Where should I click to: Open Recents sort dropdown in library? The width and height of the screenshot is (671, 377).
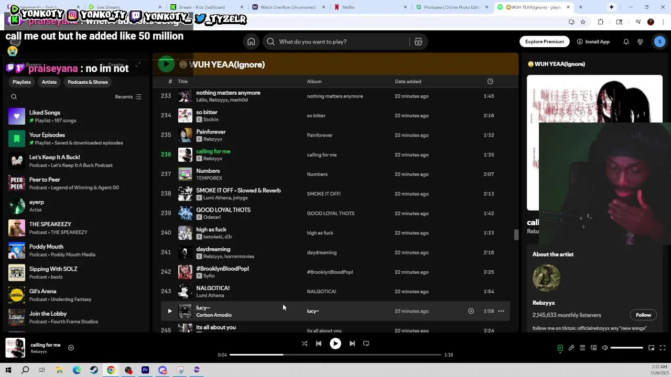coord(128,97)
